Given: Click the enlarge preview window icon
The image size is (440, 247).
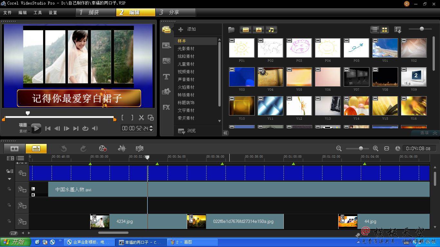Looking at the screenshot, I should [150, 118].
